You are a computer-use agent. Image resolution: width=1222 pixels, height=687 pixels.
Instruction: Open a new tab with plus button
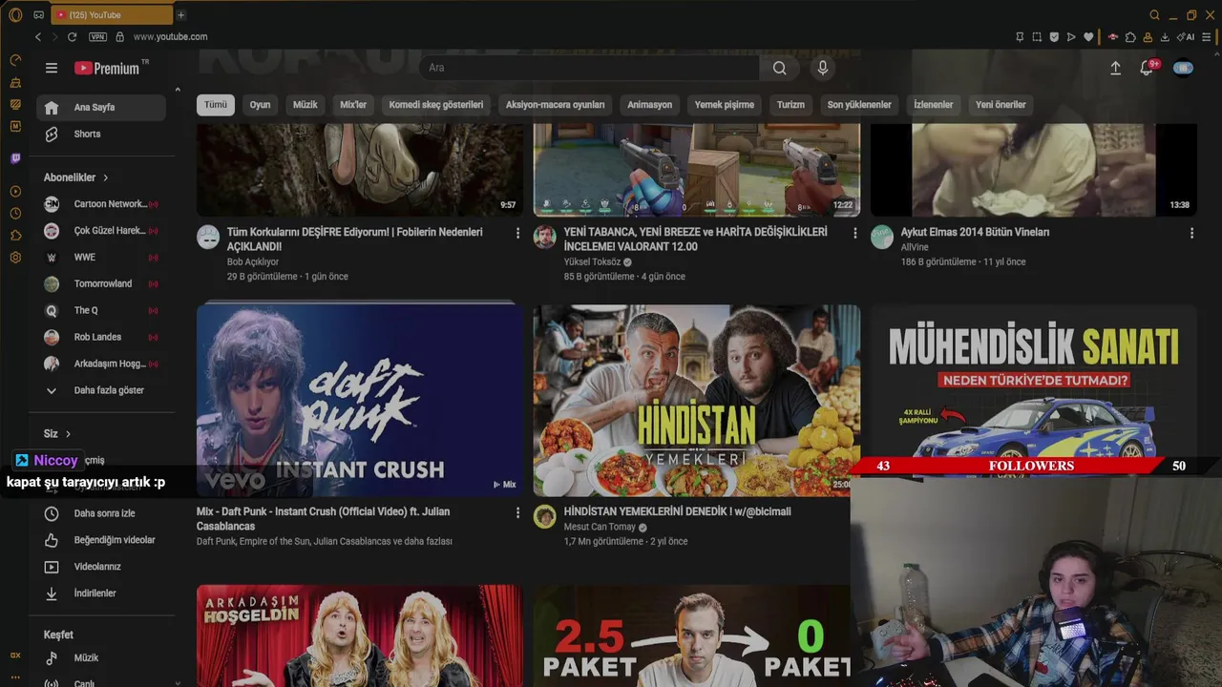(180, 14)
